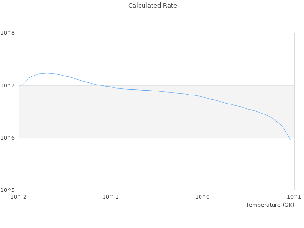Image resolution: width=304 pixels, height=228 pixels.
Task: Pick the blue curve above the 10^0 tick
Action: (203, 97)
